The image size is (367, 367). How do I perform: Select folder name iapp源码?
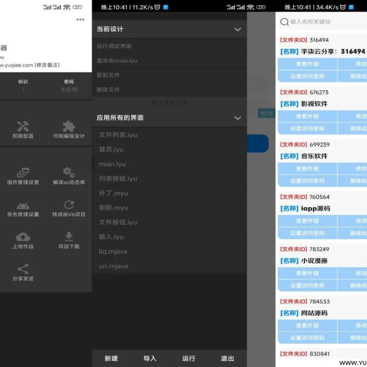(316, 209)
